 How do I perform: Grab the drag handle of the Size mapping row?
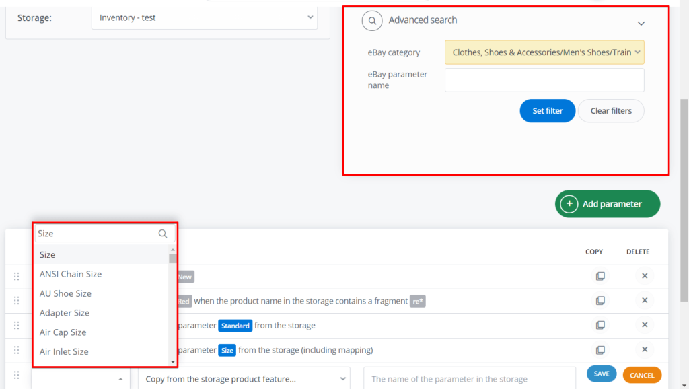pos(17,350)
